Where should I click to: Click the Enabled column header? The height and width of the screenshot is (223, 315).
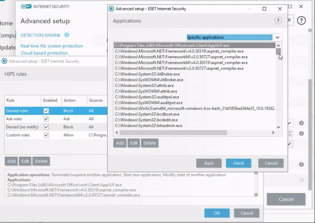click(x=51, y=100)
